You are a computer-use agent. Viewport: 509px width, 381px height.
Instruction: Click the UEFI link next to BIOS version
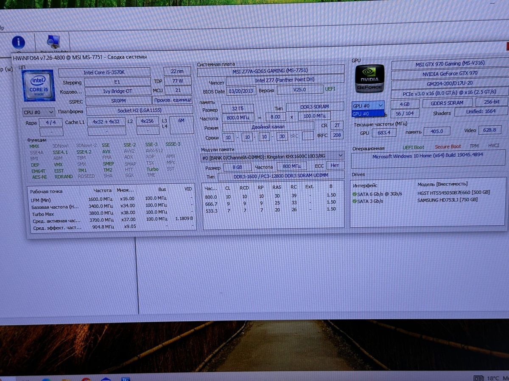(330, 89)
